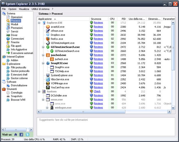179x142 pixels.
Task: Open the Reviews link for Dropbox.exe
Action: tap(98, 35)
